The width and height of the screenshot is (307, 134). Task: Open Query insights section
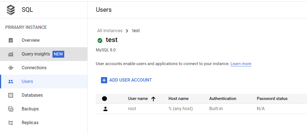tap(44, 54)
